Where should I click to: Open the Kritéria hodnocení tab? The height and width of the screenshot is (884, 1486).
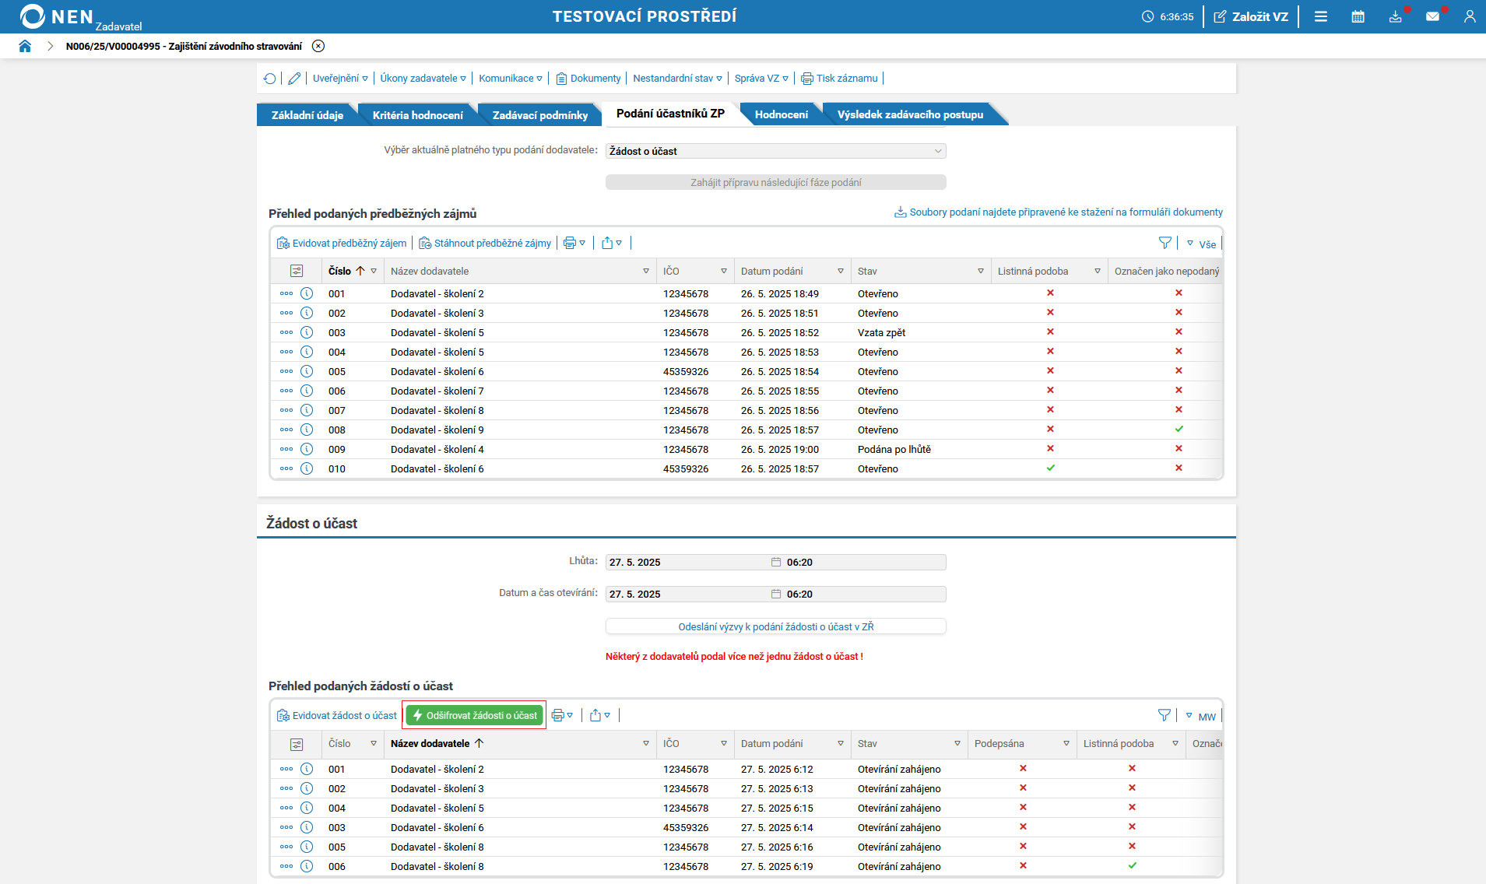(x=417, y=115)
